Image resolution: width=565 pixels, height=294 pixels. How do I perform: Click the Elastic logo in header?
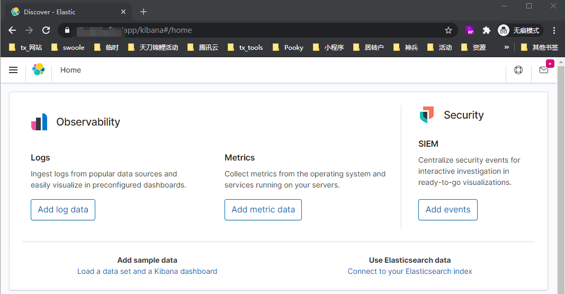[39, 69]
